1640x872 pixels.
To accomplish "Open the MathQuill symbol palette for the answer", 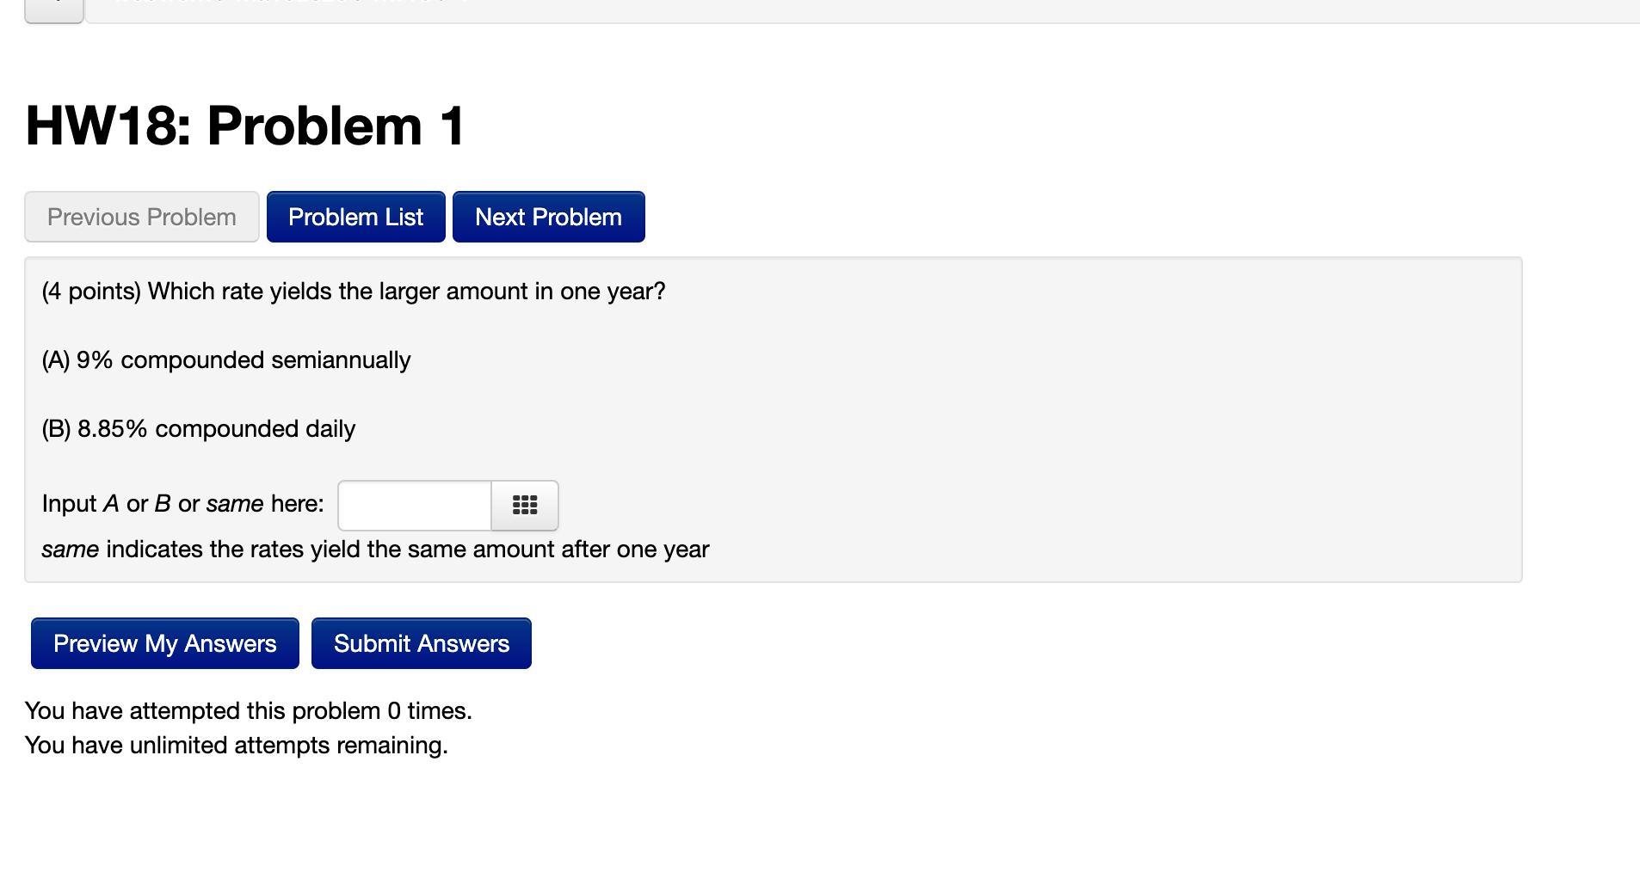I will (x=523, y=506).
